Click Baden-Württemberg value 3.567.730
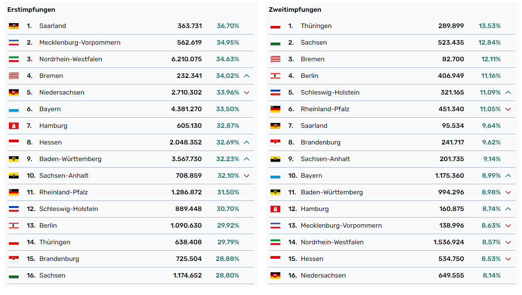 (186, 159)
